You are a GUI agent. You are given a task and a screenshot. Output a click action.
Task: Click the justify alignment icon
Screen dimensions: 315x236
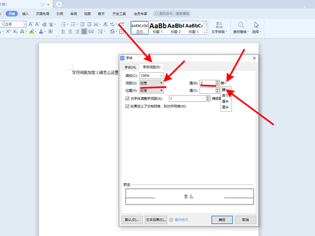(x=84, y=32)
